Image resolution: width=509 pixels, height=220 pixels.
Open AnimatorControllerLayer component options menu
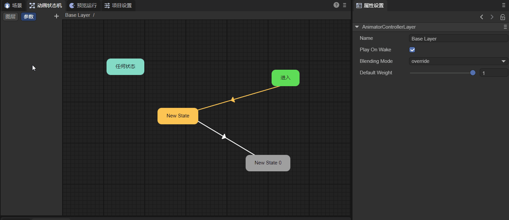505,27
